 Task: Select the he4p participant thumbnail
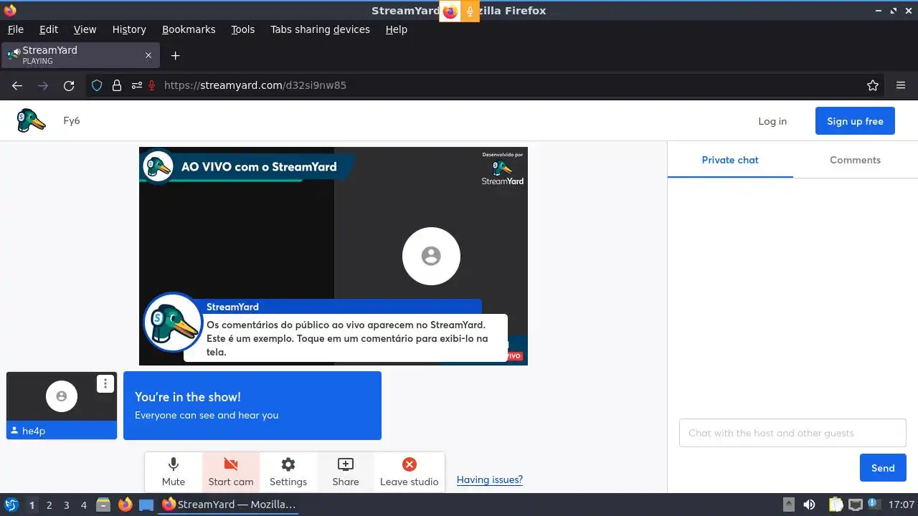coord(62,405)
